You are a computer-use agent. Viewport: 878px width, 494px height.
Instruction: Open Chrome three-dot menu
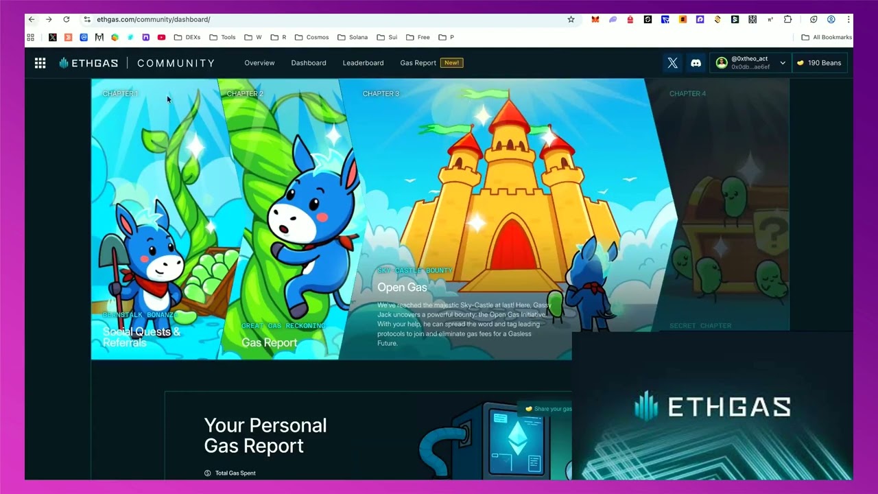[849, 19]
